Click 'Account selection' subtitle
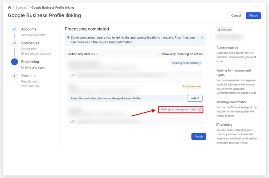The image size is (269, 178). 34,35
